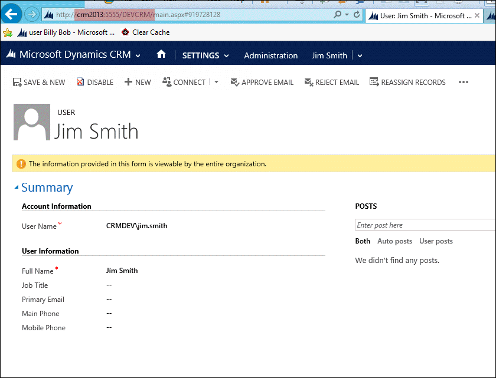
Task: Select the User posts filter
Action: 436,241
